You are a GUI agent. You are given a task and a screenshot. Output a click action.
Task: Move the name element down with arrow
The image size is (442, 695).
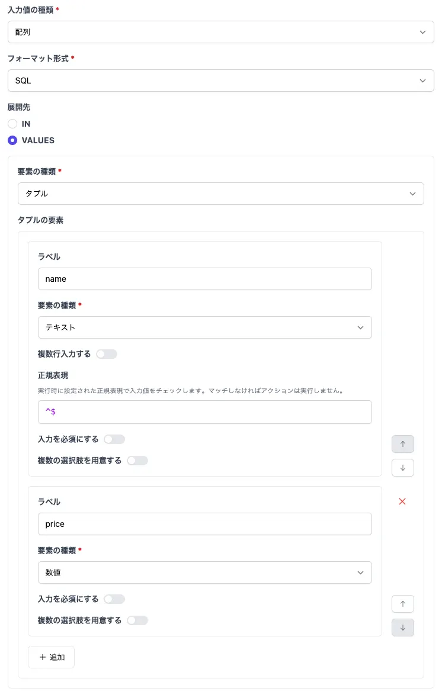[402, 468]
